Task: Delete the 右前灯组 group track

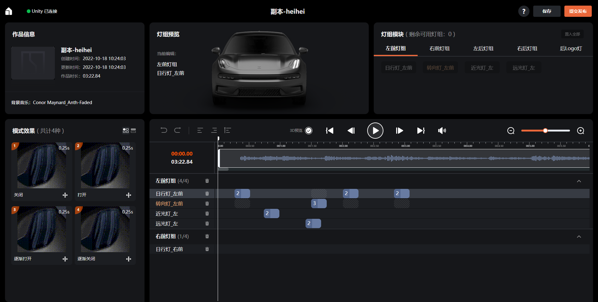Action: (207, 236)
